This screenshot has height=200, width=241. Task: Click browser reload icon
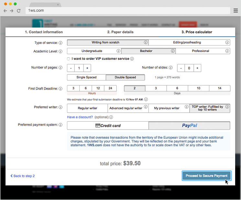click(x=19, y=10)
